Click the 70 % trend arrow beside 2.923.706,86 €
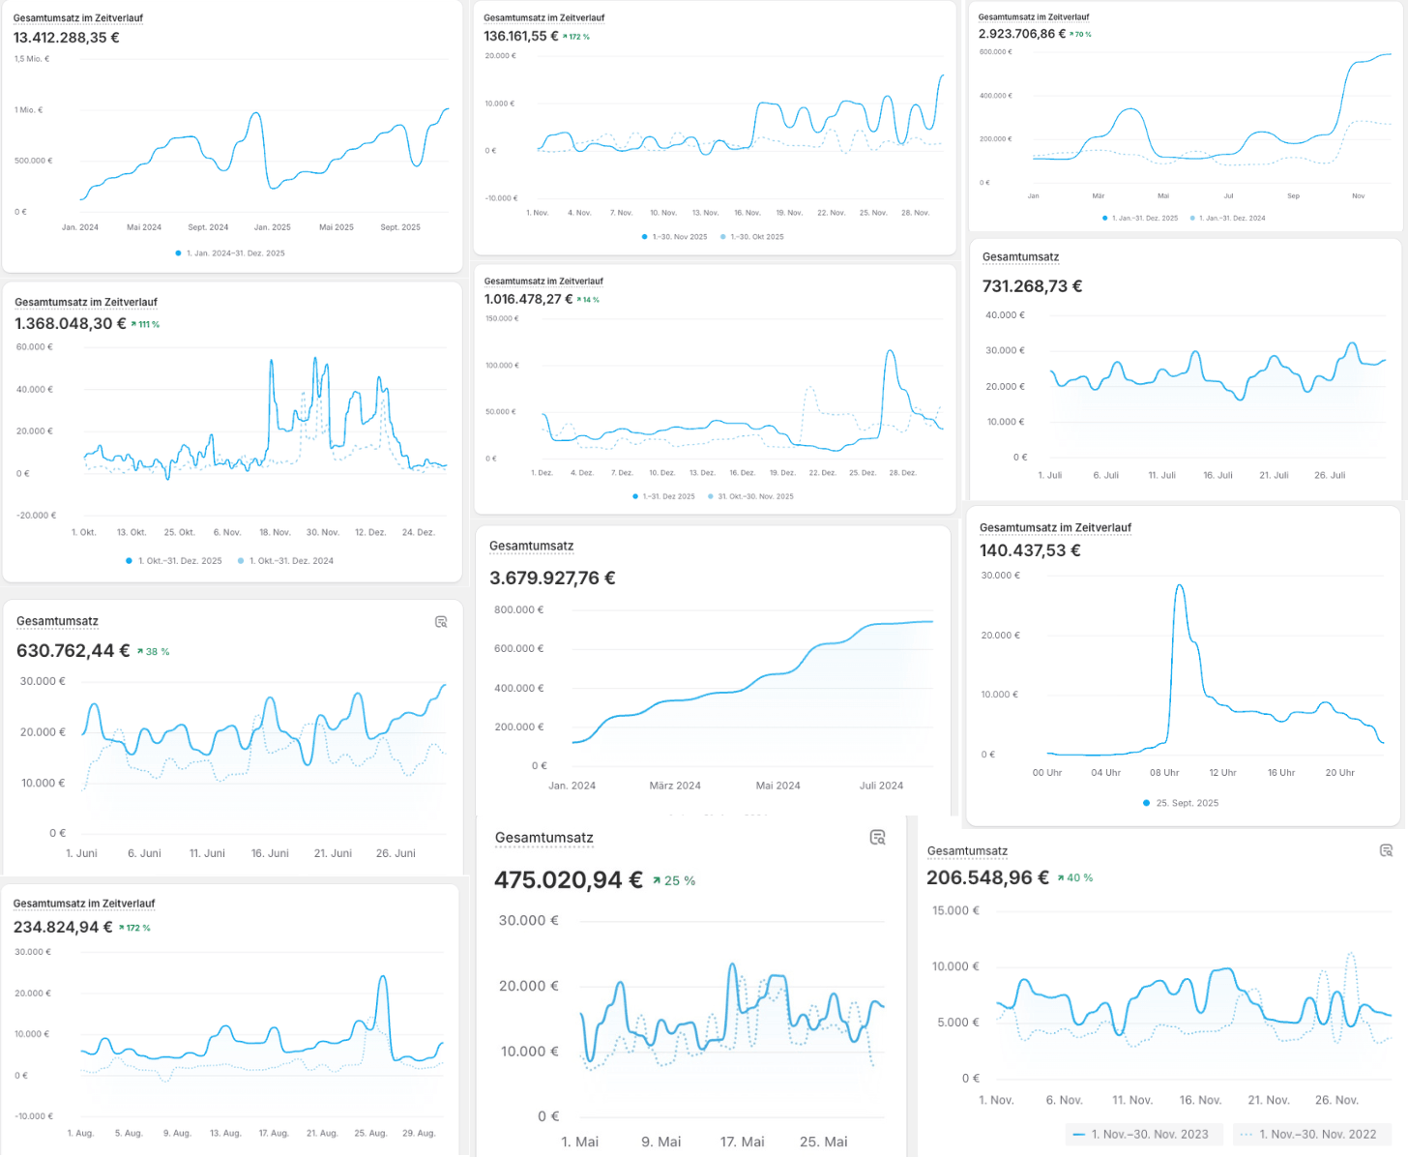This screenshot has width=1408, height=1157. (x=1071, y=34)
